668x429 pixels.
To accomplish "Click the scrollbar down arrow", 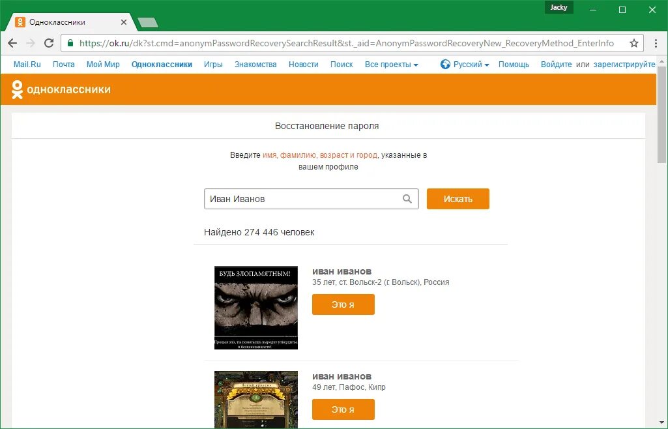I will pyautogui.click(x=661, y=422).
